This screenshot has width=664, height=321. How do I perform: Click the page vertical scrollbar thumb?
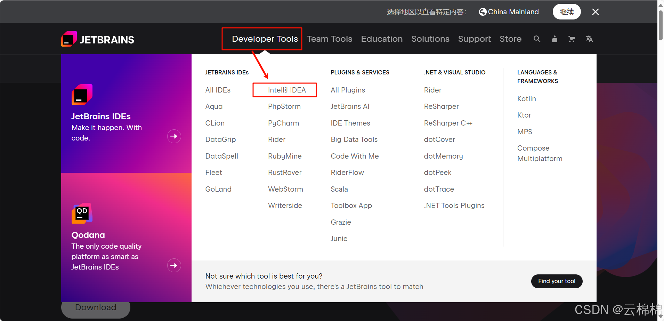(x=661, y=25)
